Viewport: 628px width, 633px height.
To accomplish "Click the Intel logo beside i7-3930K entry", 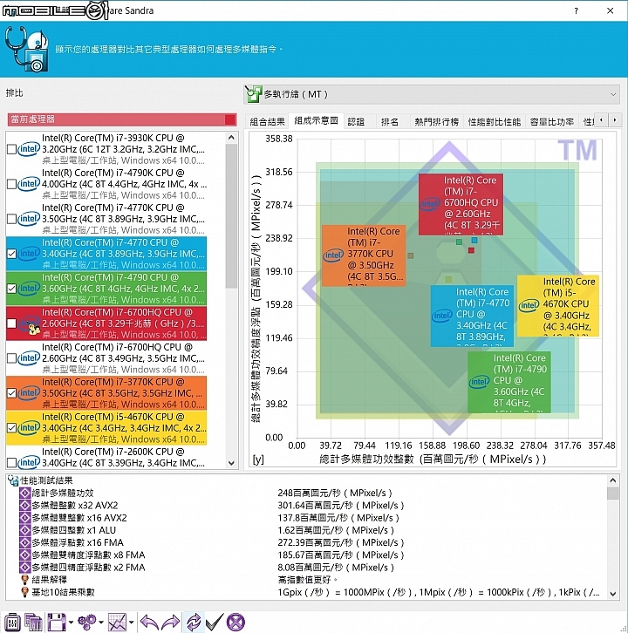I will [x=29, y=149].
